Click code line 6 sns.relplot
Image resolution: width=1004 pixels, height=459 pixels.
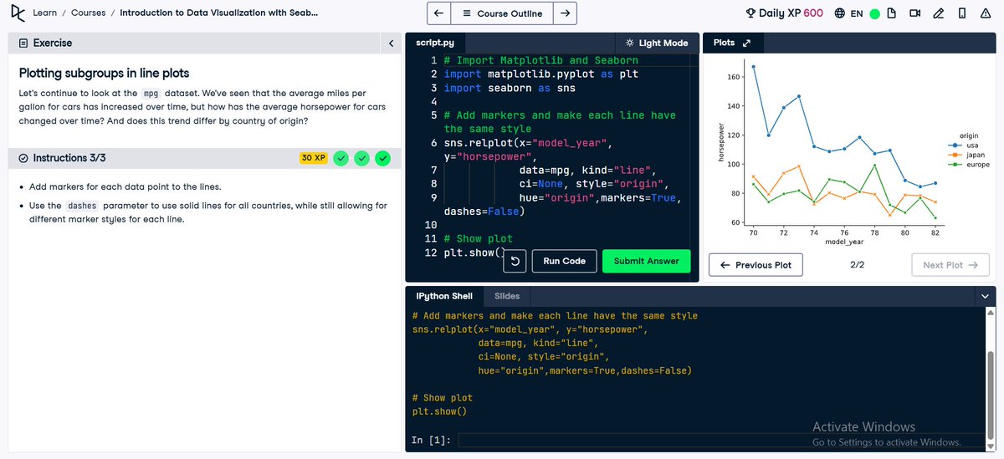(x=527, y=142)
